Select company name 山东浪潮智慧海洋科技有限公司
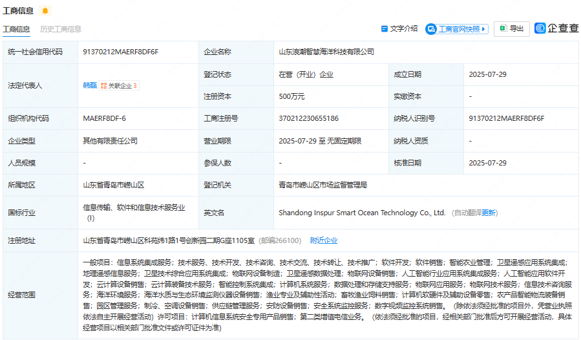Image resolution: width=581 pixels, height=340 pixels. tap(326, 52)
